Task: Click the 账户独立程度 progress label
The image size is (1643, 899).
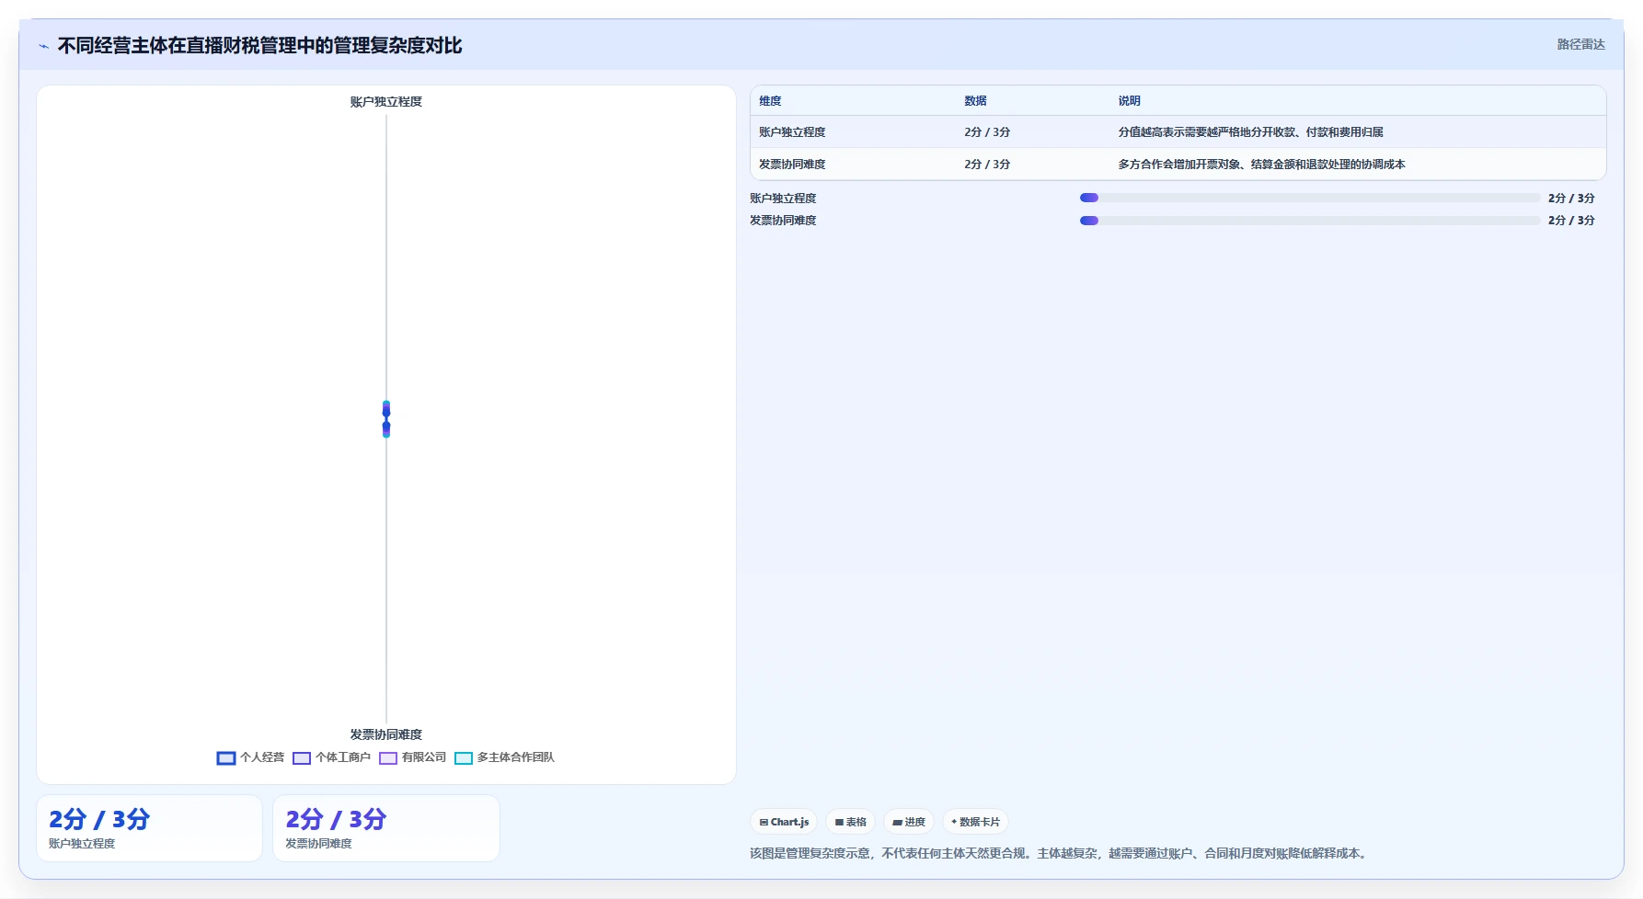Action: 783,199
